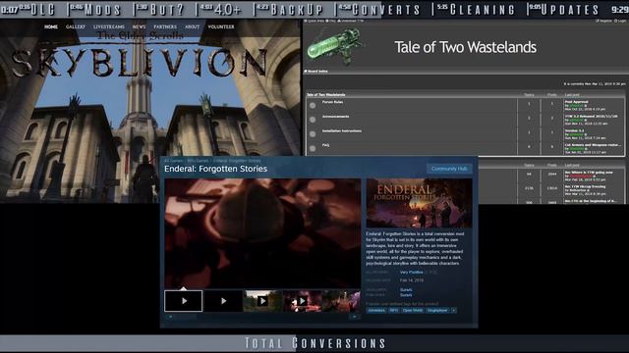The height and width of the screenshot is (353, 629).
Task: Open the Register link on the forum
Action: tap(603, 21)
